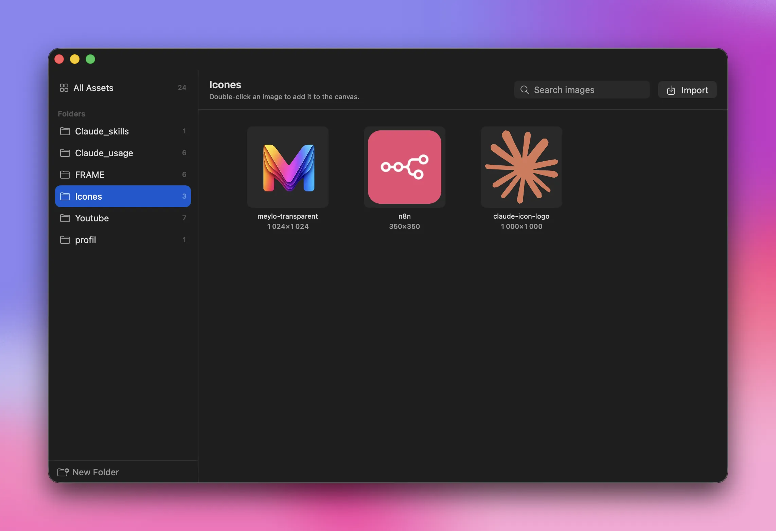Select the claude-icon-logo thumbnail
The image size is (776, 531).
click(x=522, y=167)
